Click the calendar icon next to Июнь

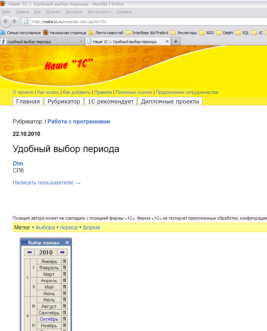[64, 293]
